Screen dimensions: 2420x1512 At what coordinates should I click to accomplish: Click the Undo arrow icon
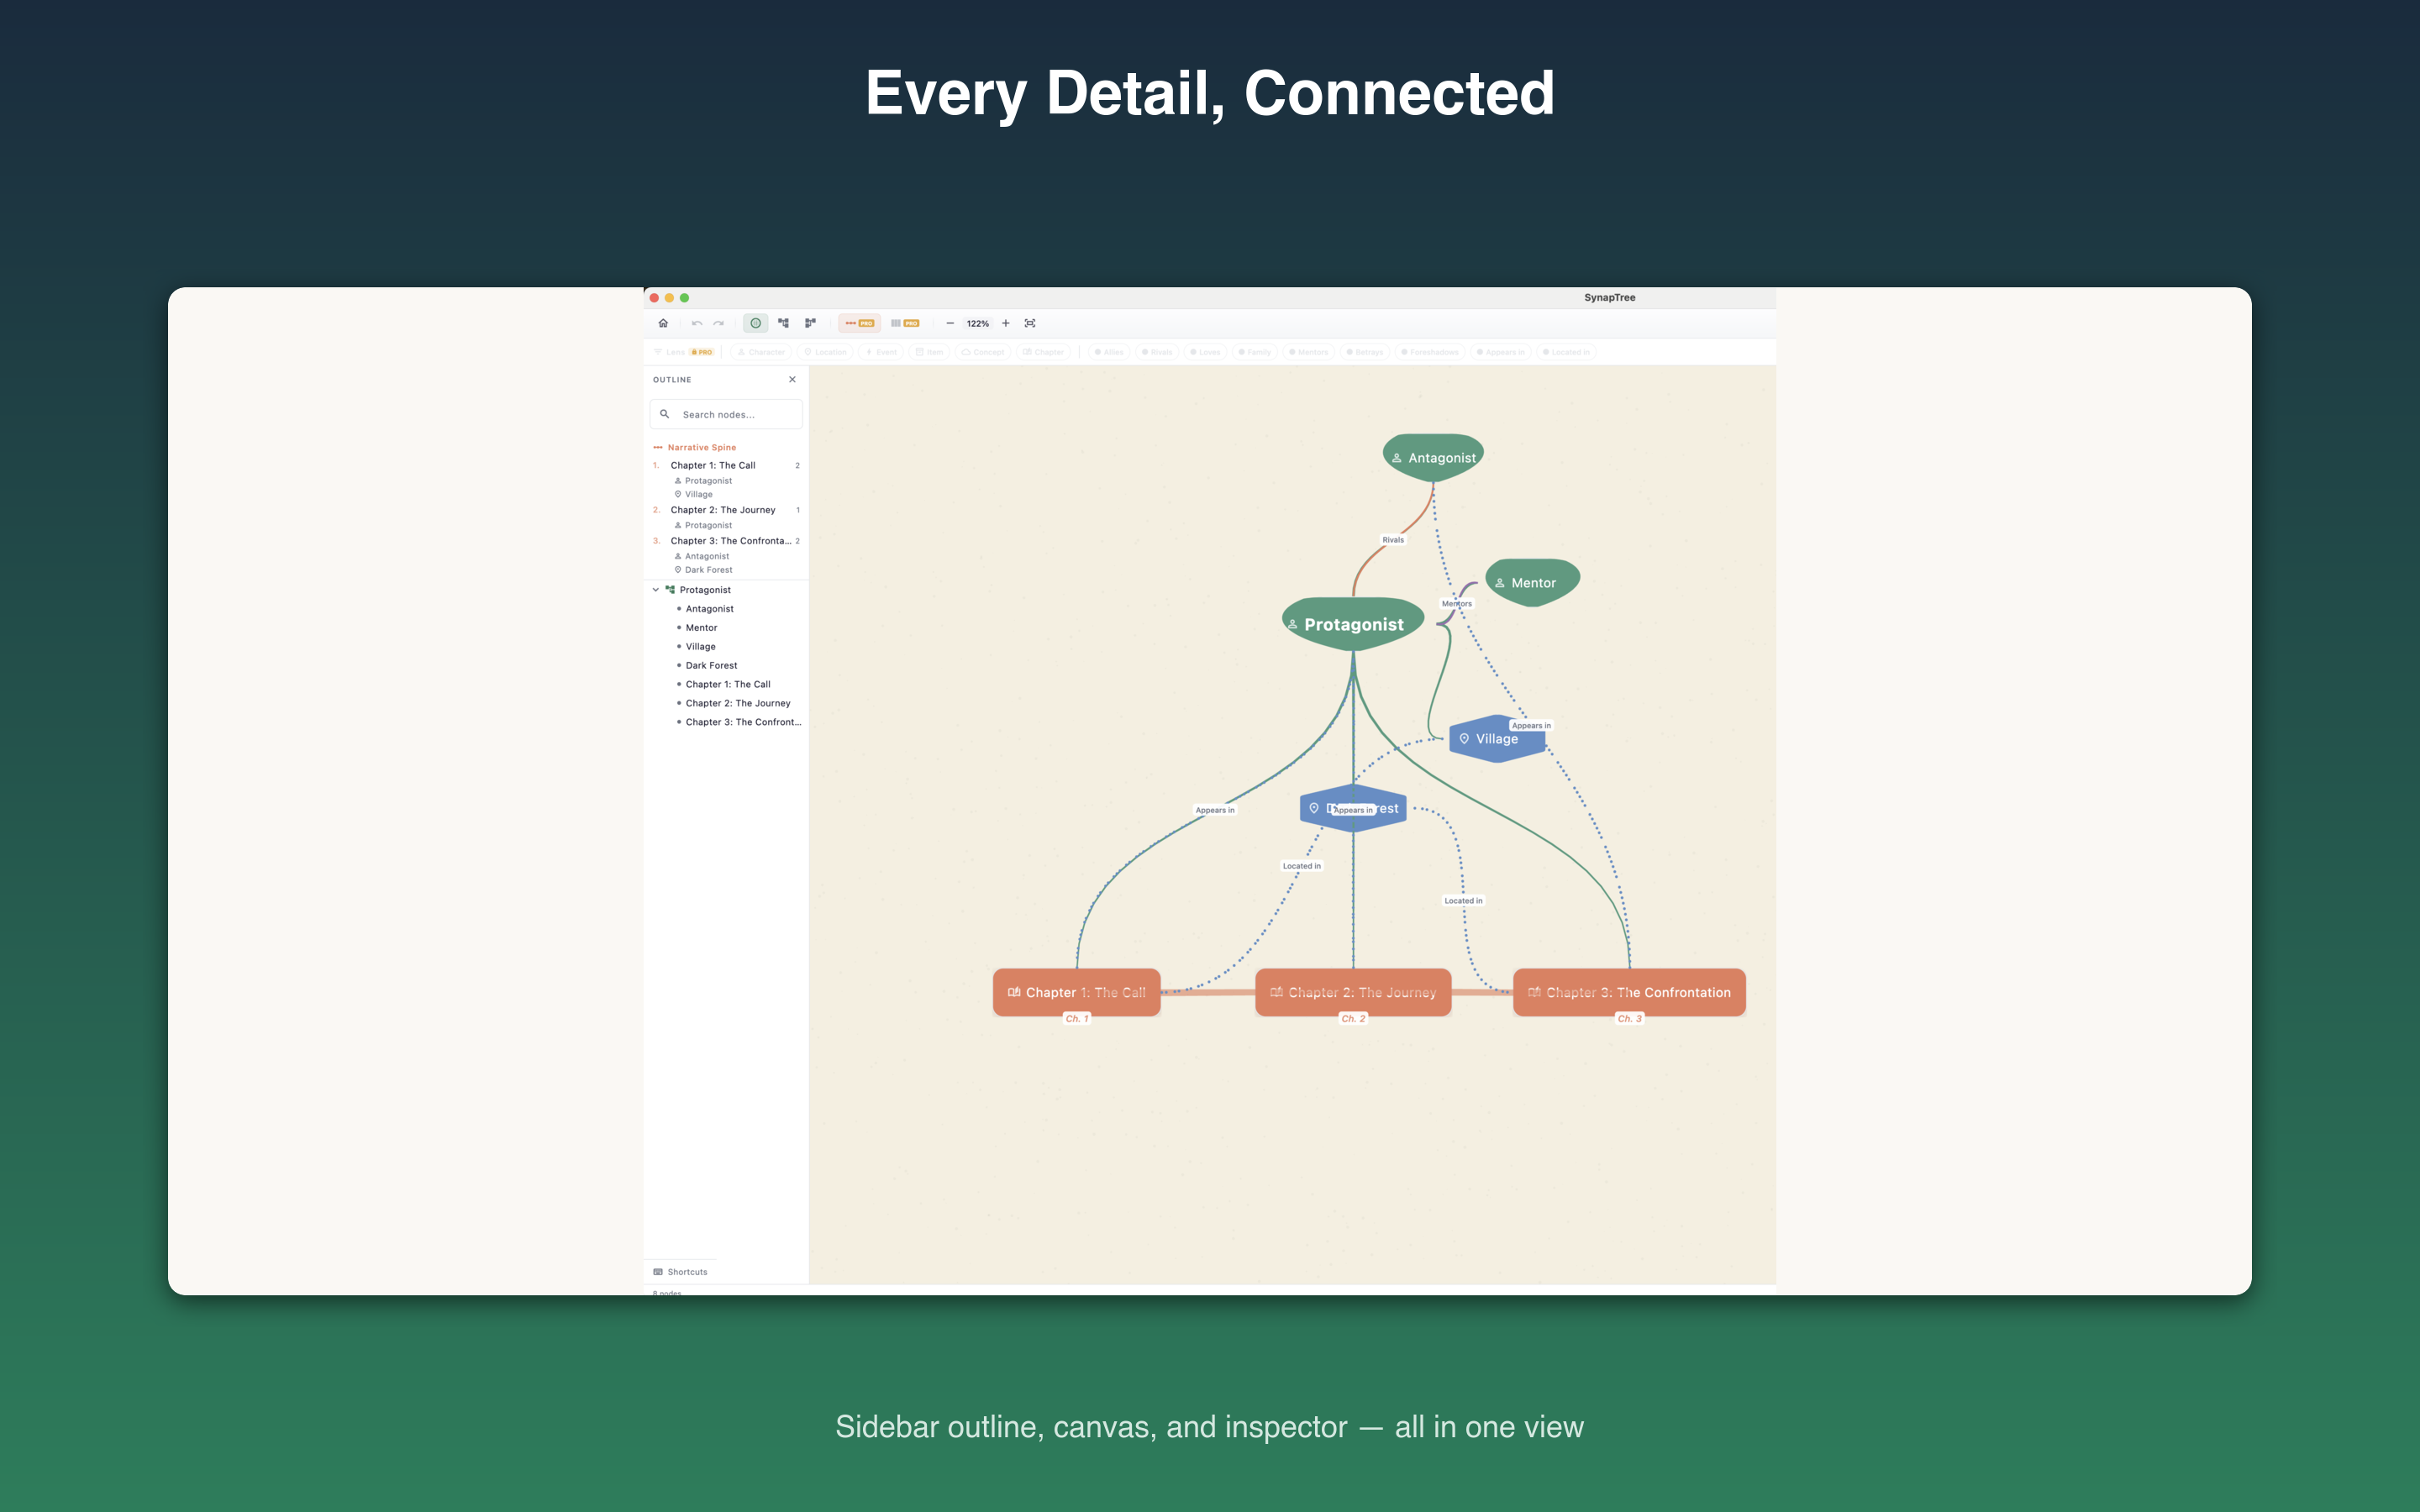pos(698,323)
